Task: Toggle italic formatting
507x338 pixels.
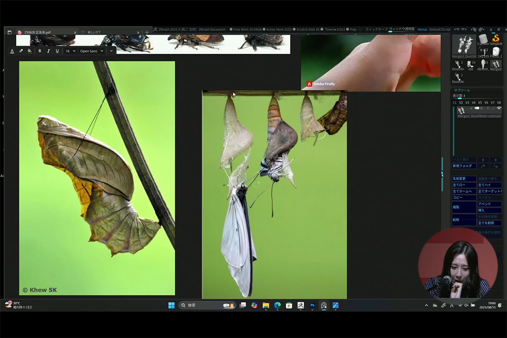Action: tap(48, 51)
